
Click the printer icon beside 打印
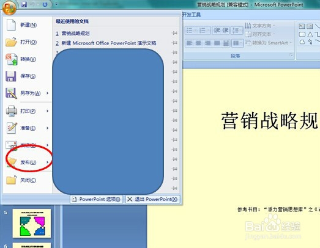12,111
